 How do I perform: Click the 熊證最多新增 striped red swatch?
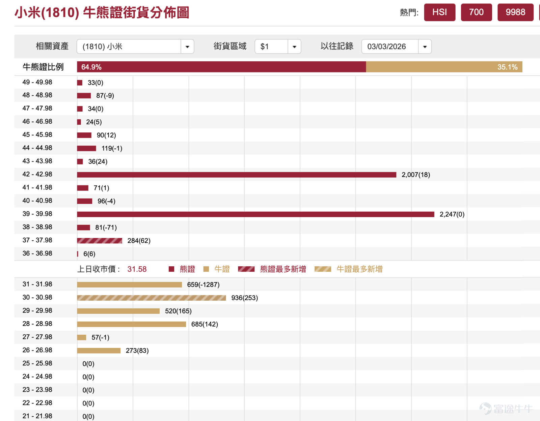pos(246,269)
